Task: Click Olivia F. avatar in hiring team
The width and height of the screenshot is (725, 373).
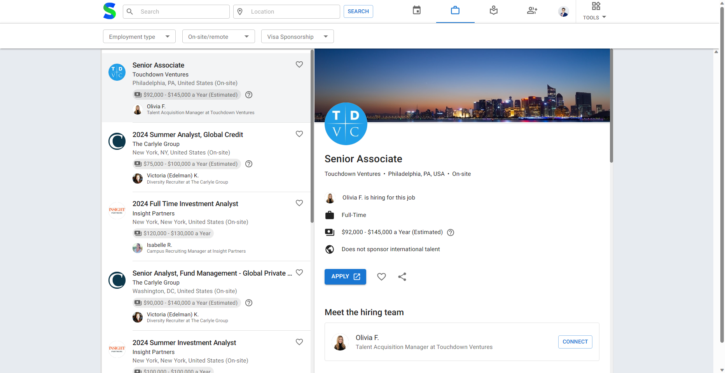Action: pyautogui.click(x=340, y=342)
